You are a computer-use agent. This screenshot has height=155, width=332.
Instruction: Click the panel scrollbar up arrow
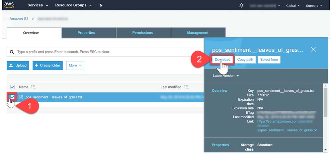pyautogui.click(x=325, y=85)
